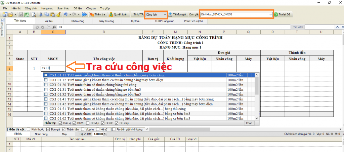Switch to the bottom Máy tab
Image resolution: width=344 pixels, height=152 pixels.
[x=64, y=134]
